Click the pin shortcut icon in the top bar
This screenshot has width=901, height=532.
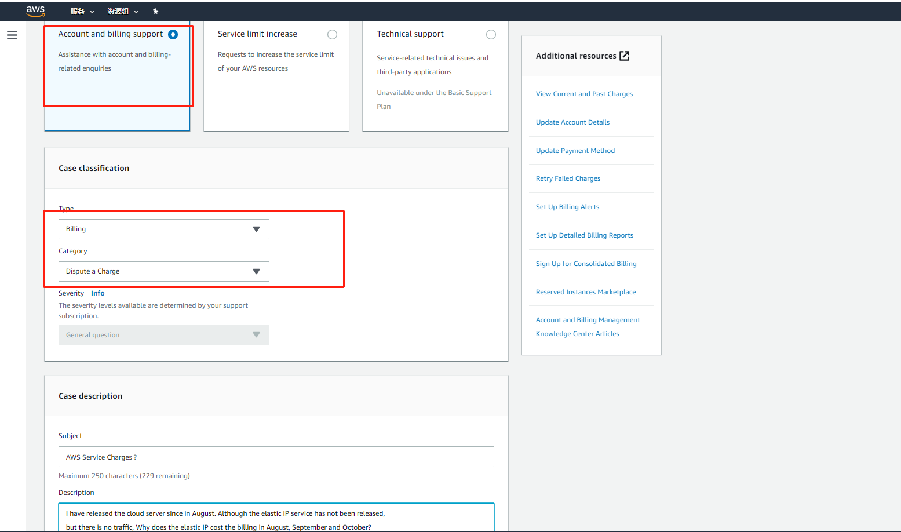pyautogui.click(x=155, y=11)
